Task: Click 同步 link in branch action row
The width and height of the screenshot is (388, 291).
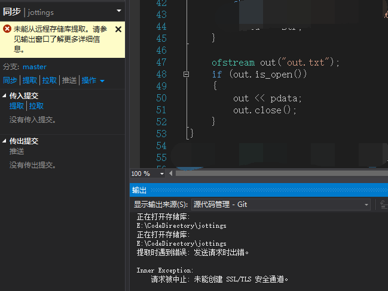Action: [x=10, y=81]
